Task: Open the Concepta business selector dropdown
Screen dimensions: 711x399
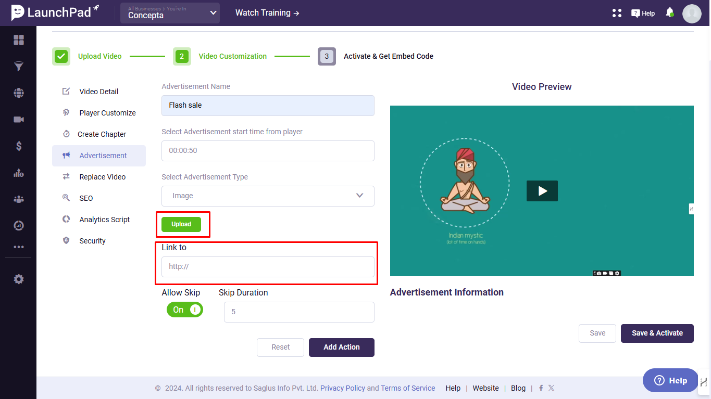Action: [x=170, y=13]
